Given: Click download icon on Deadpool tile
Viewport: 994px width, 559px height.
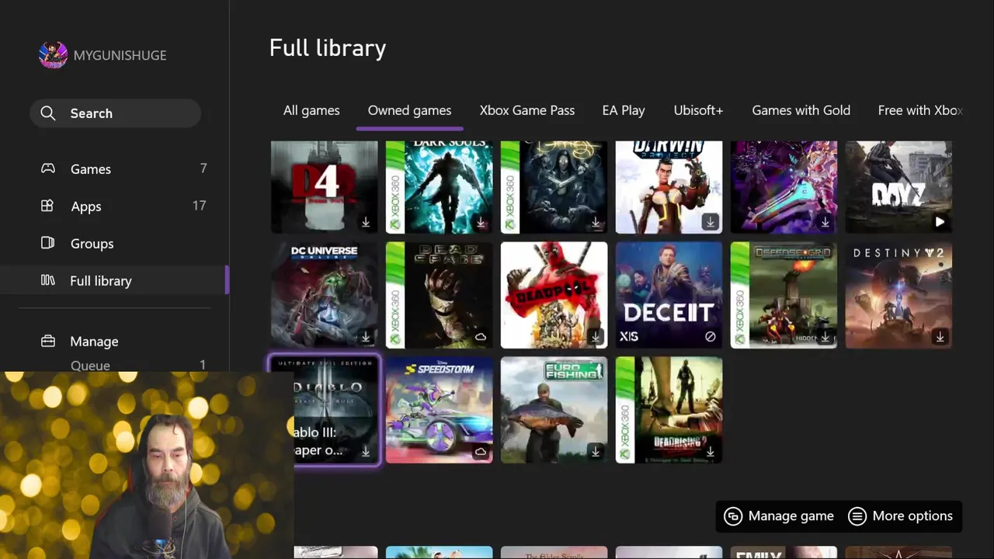Looking at the screenshot, I should pos(596,337).
